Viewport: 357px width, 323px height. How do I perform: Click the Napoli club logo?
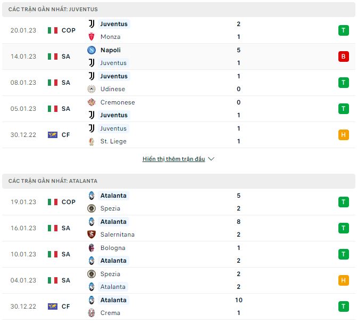[91, 50]
